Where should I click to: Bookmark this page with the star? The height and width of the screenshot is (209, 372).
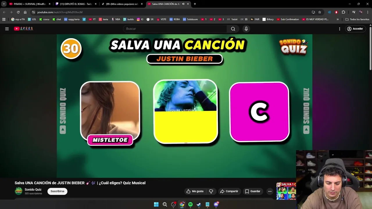(320, 12)
